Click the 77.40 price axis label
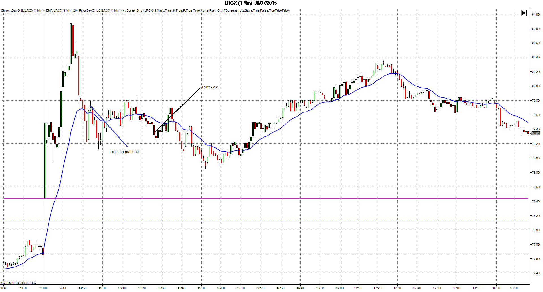The image size is (543, 292). [536, 273]
